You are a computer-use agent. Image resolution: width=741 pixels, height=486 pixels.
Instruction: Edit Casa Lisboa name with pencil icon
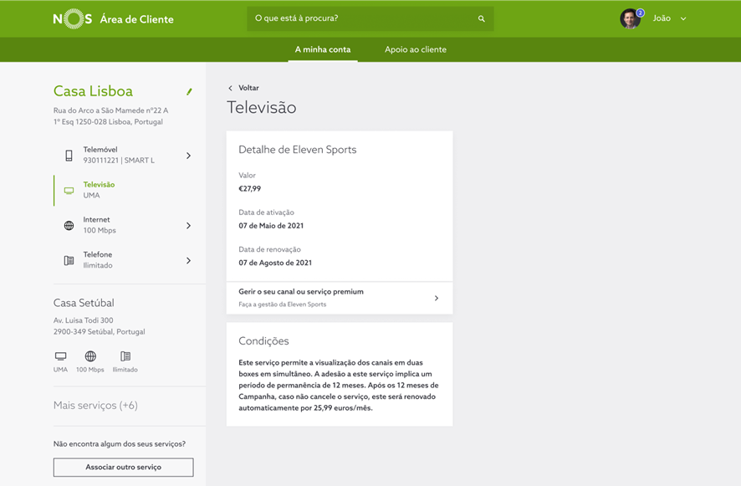(189, 92)
